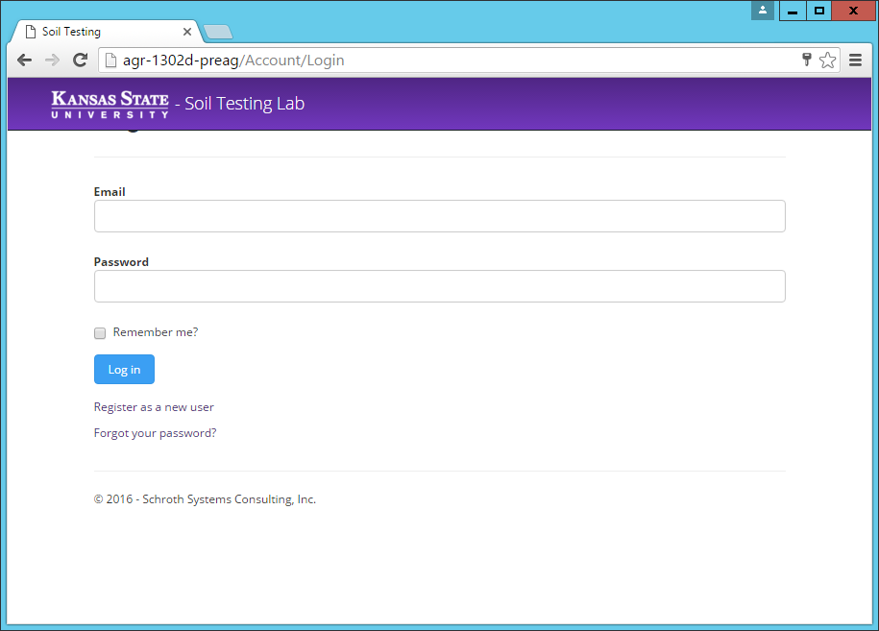879x631 pixels.
Task: Click the Soil Testing Lab header title
Action: pos(244,104)
